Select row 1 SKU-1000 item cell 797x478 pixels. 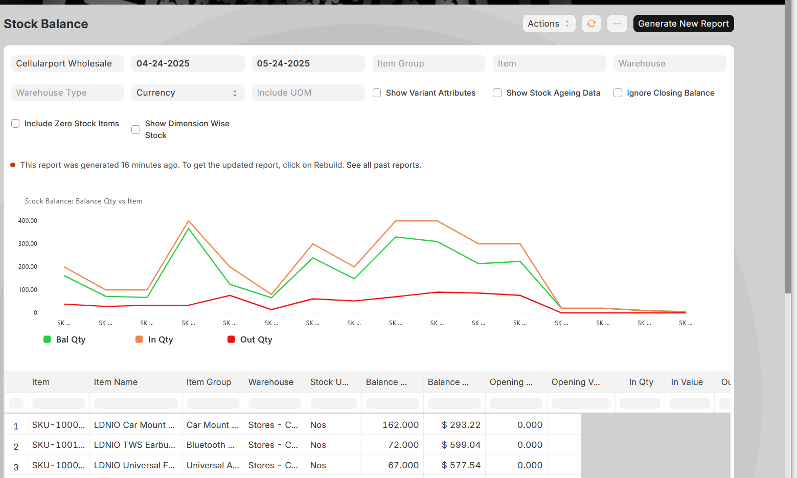click(59, 425)
